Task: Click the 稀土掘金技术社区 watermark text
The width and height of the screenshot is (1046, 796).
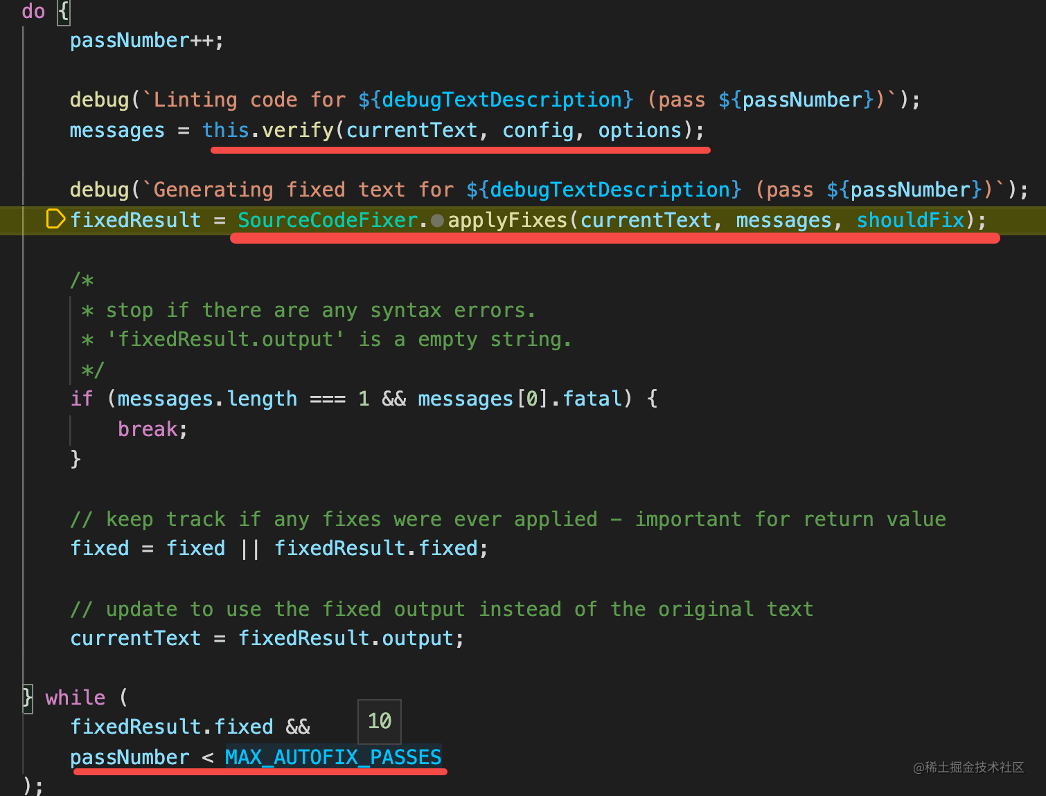Action: [968, 767]
